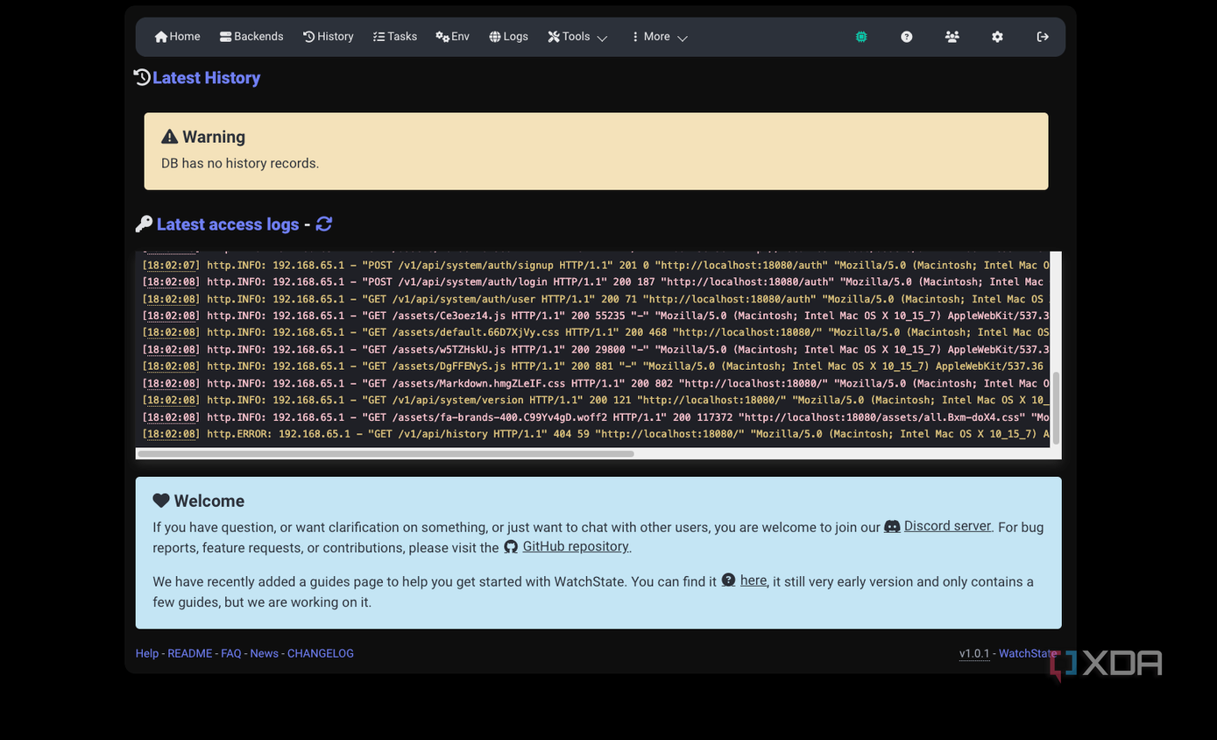Open the CHANGELOG footer link
This screenshot has width=1217, height=740.
point(321,653)
